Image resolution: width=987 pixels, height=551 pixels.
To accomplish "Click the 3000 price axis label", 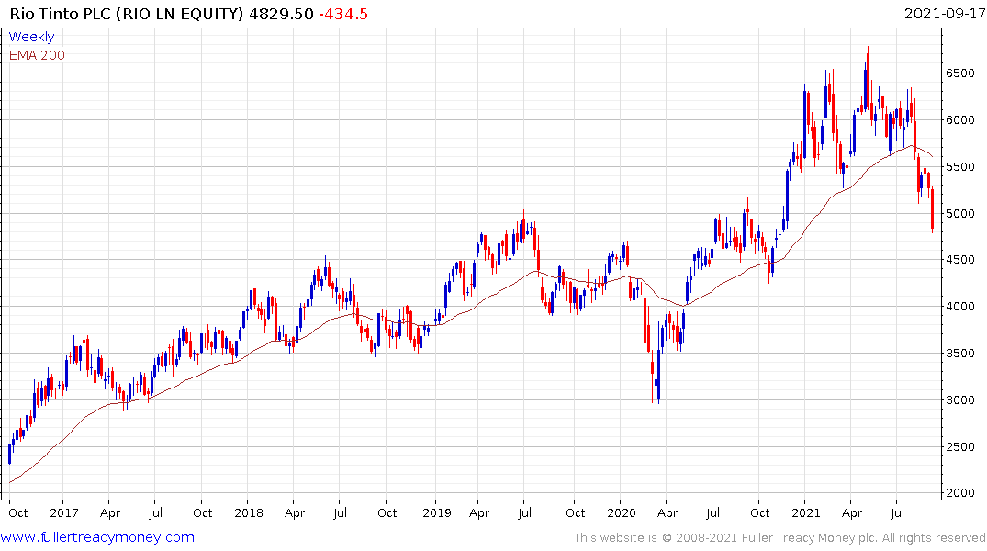I will point(960,399).
